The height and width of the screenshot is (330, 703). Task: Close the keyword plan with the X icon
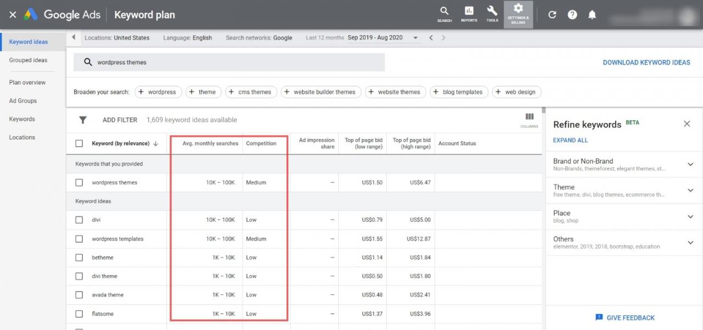coord(13,15)
